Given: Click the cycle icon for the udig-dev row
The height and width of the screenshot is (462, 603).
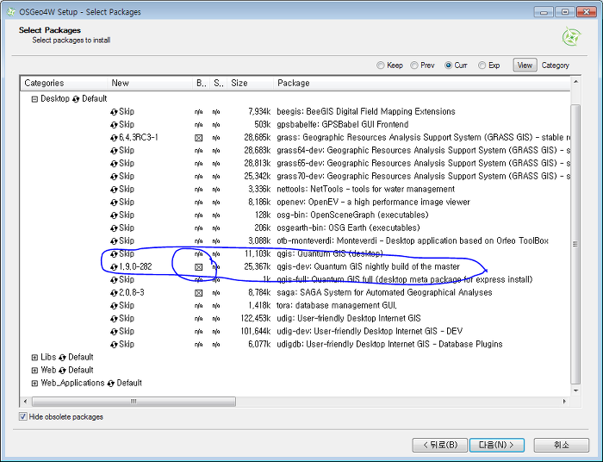Looking at the screenshot, I should pyautogui.click(x=114, y=332).
